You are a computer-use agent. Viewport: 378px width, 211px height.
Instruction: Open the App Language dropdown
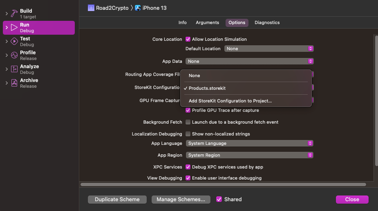click(x=250, y=143)
